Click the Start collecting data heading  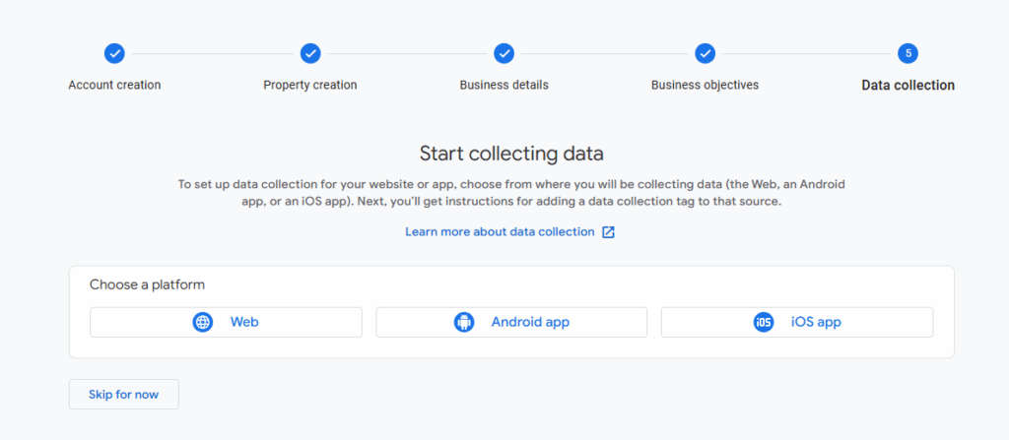point(511,154)
